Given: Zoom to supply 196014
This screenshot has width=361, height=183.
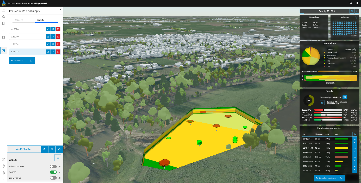Looking at the screenshot, I should (x=53, y=44).
